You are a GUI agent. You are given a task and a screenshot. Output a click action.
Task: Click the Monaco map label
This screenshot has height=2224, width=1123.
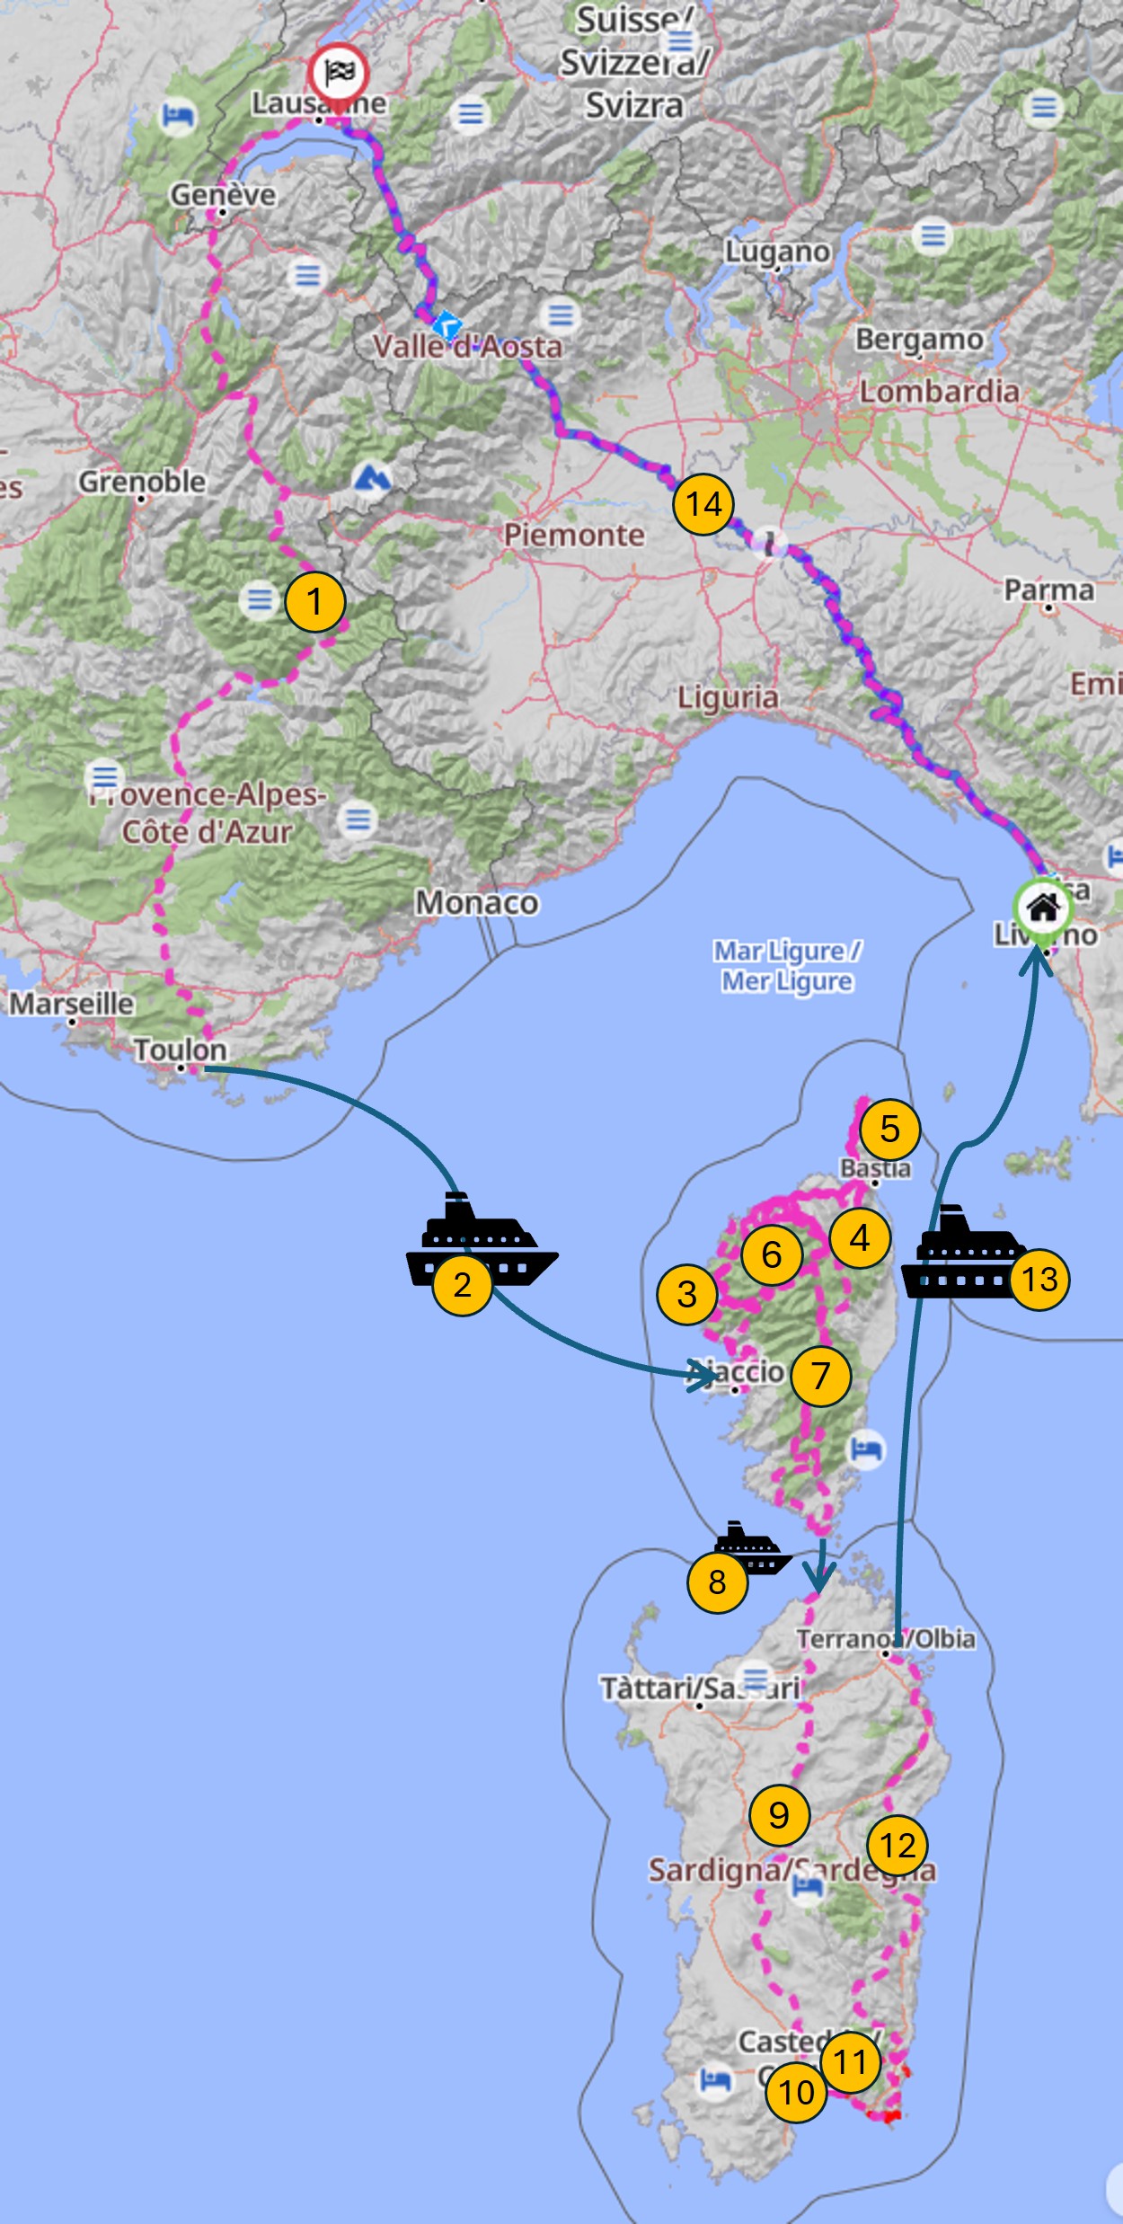(x=477, y=902)
